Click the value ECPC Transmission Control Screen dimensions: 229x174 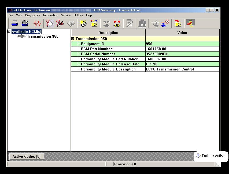(x=170, y=69)
